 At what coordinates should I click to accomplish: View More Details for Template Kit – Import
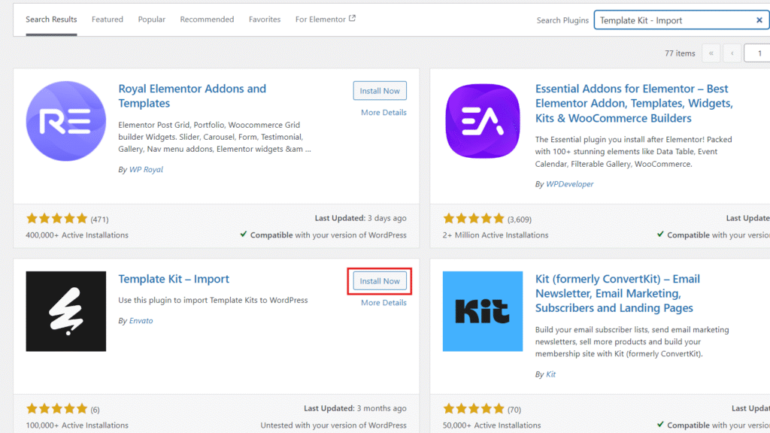click(383, 303)
